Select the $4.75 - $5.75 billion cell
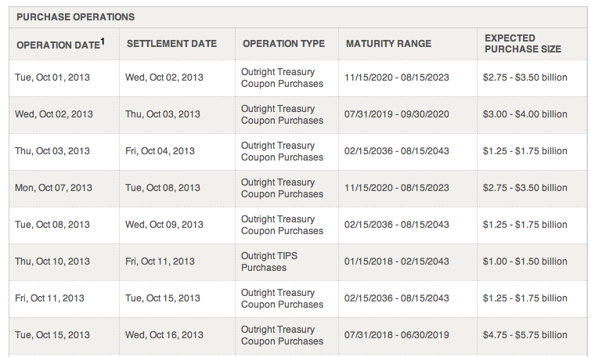The width and height of the screenshot is (595, 357). (525, 335)
